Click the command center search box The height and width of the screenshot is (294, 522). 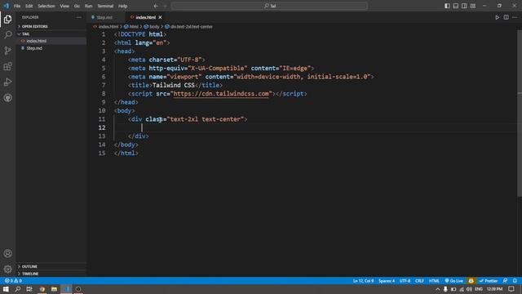click(x=269, y=6)
